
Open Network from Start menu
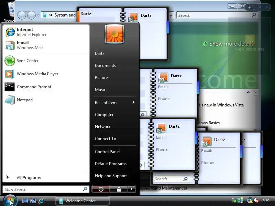[102, 127]
